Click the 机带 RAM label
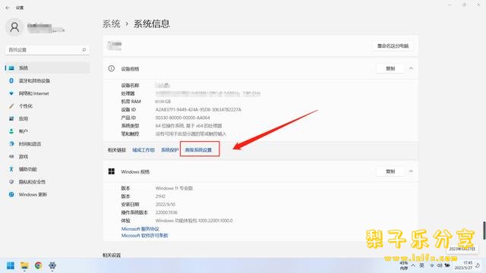 131,102
